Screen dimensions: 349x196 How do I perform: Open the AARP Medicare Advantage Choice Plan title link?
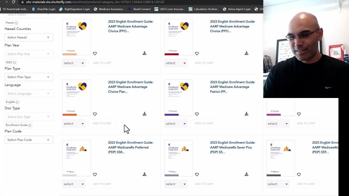pos(131,87)
